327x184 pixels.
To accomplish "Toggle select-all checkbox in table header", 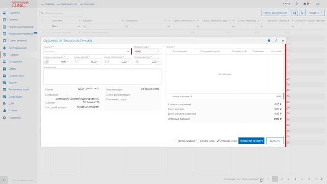I will [43, 21].
